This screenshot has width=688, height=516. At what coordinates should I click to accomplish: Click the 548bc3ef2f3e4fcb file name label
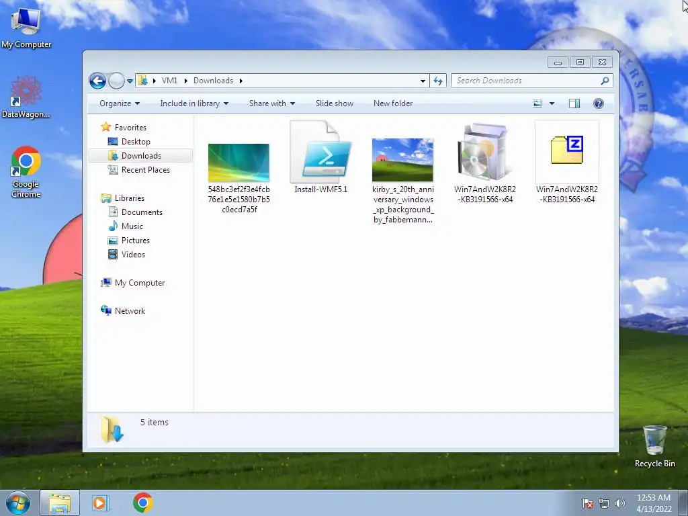(x=239, y=200)
